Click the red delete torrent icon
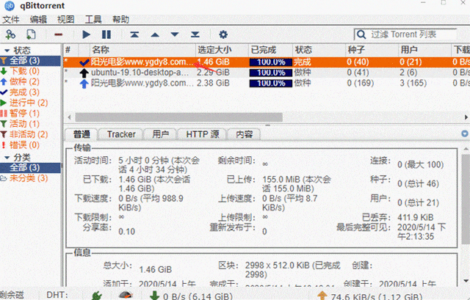 [59, 34]
